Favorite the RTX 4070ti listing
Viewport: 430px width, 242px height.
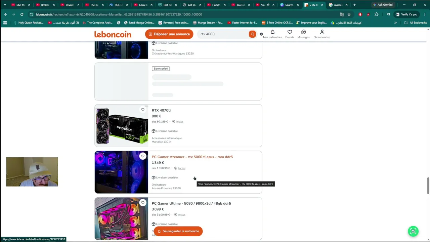(143, 110)
